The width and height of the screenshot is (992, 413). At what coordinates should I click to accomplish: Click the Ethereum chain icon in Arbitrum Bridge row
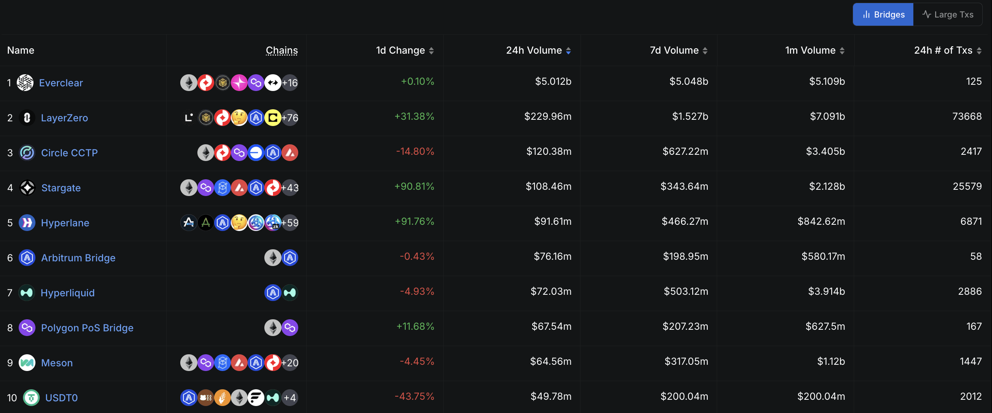[273, 257]
